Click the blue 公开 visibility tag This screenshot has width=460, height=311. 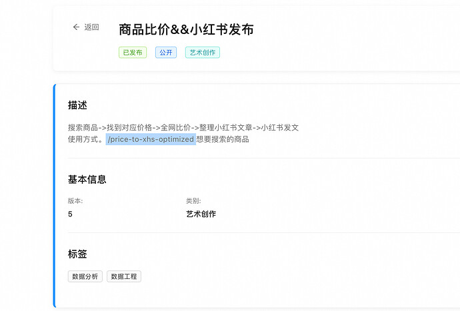click(166, 52)
